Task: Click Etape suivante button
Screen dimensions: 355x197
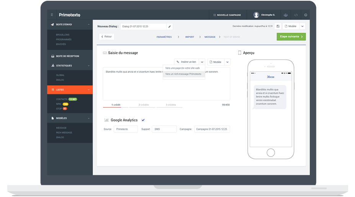Action: (x=291, y=37)
